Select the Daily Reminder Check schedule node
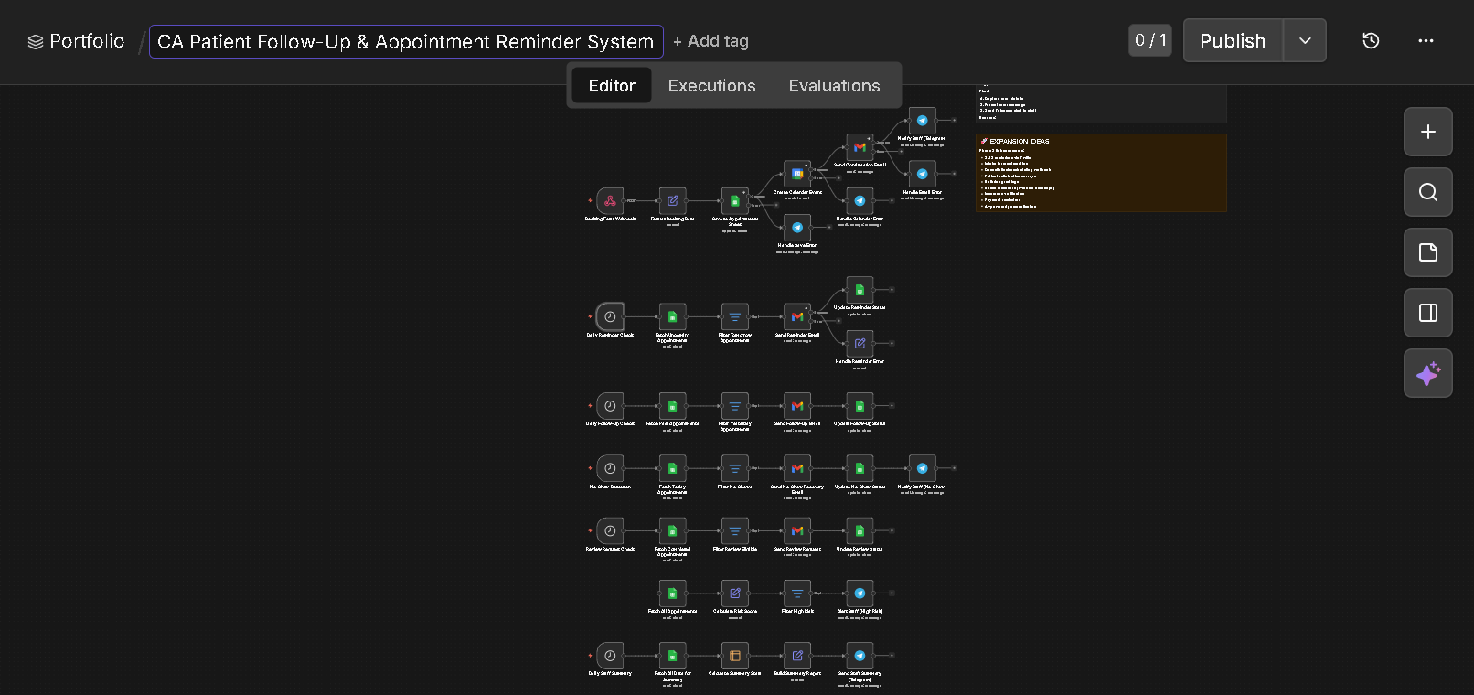1474x695 pixels. click(x=610, y=316)
